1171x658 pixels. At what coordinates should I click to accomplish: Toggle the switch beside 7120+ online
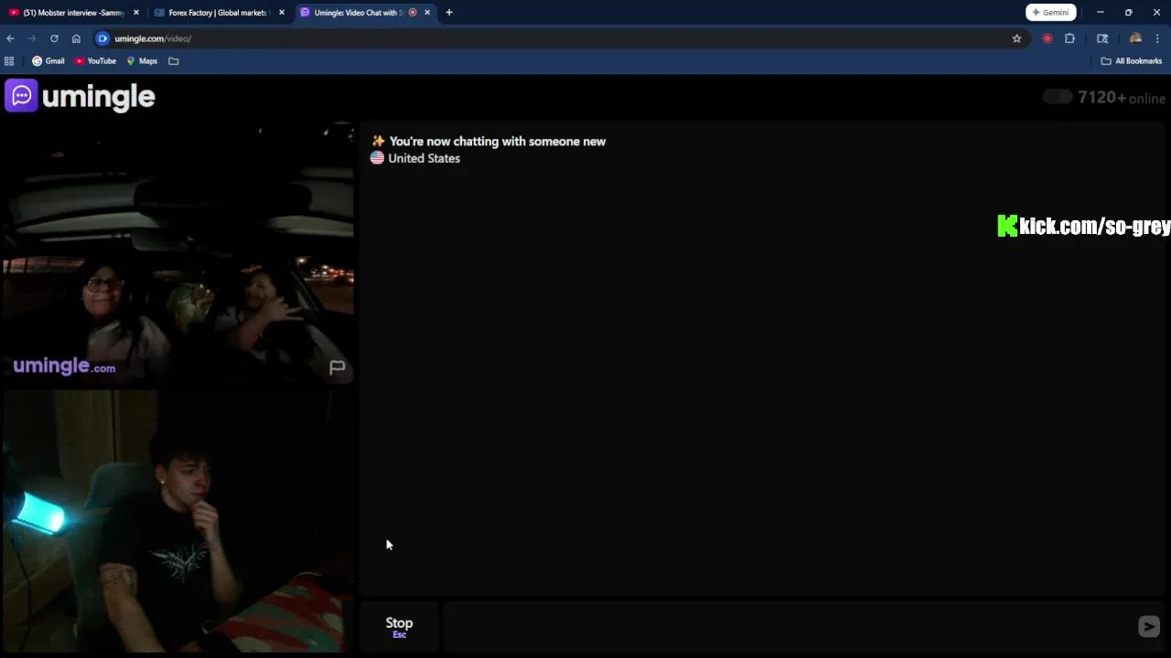click(x=1058, y=97)
